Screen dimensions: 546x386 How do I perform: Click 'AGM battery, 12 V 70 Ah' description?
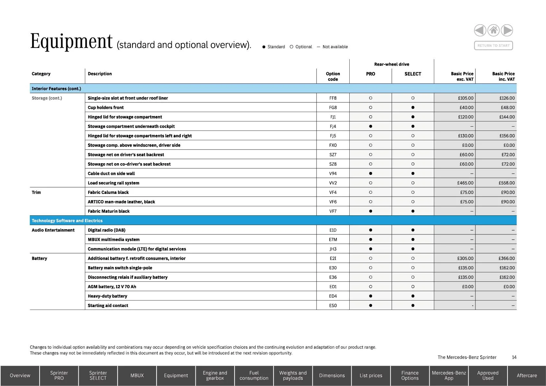pos(112,287)
